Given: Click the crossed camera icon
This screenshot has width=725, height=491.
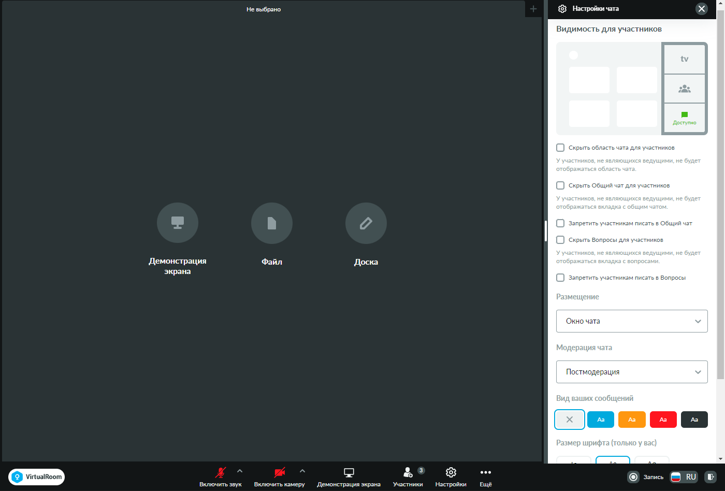Looking at the screenshot, I should [x=280, y=472].
